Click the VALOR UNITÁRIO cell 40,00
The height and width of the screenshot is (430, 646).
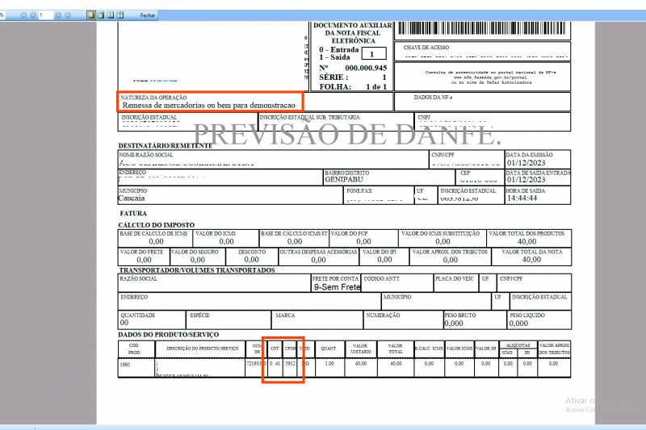[361, 364]
